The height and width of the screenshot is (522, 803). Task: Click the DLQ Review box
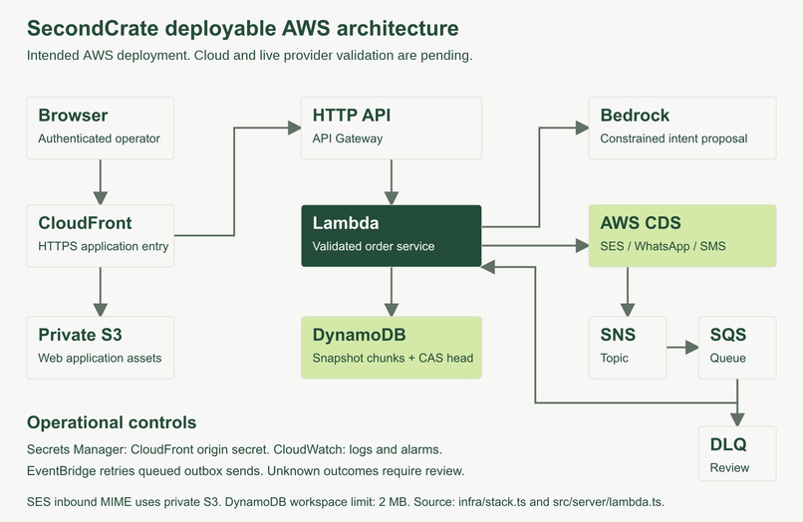coord(737,453)
